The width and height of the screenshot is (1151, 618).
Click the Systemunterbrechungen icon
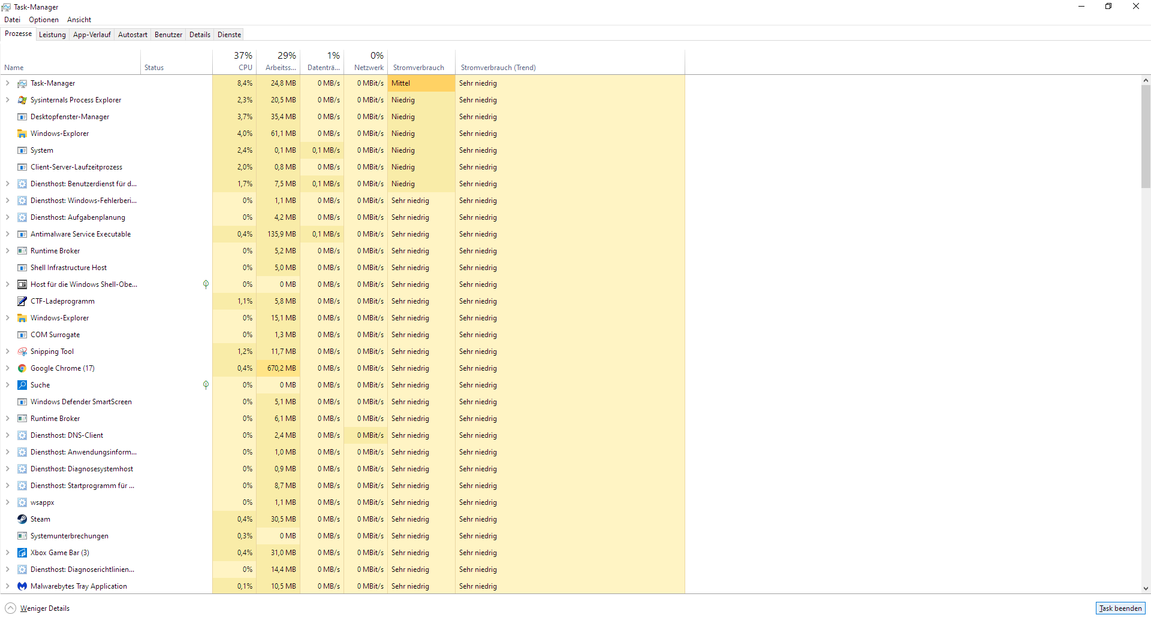pyautogui.click(x=22, y=536)
